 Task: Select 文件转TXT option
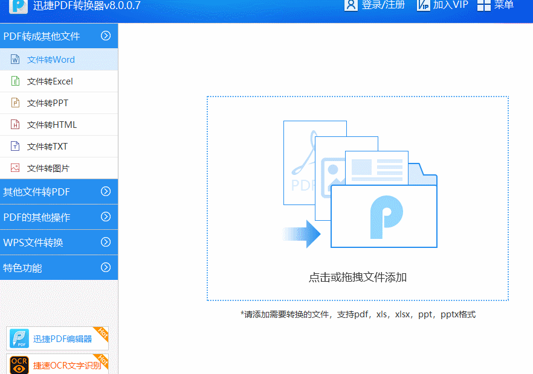pos(59,147)
